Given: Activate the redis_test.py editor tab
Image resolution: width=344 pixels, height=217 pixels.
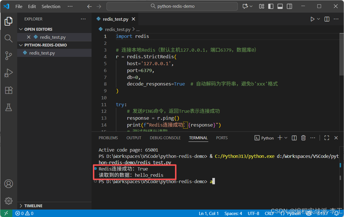Looking at the screenshot, I should (x=115, y=19).
